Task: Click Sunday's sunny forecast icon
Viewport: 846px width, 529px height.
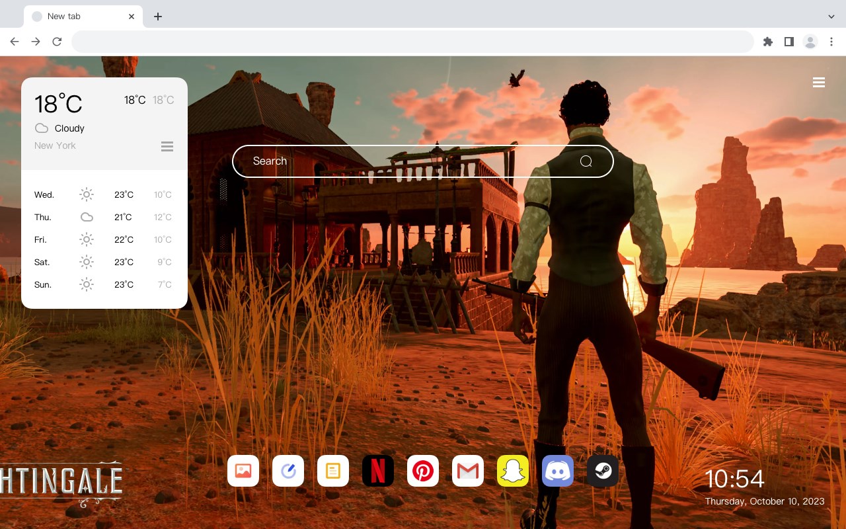Action: pyautogui.click(x=87, y=284)
